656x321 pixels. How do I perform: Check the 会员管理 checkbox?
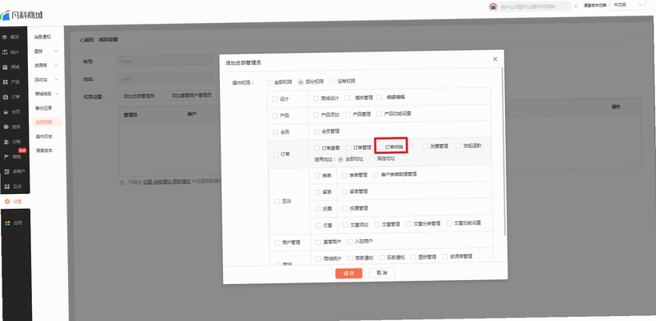317,131
